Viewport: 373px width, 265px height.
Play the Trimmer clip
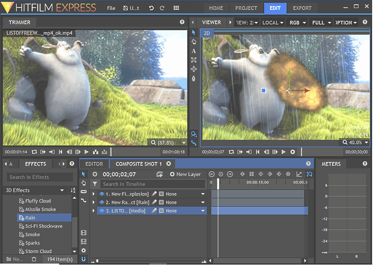[x=86, y=152]
